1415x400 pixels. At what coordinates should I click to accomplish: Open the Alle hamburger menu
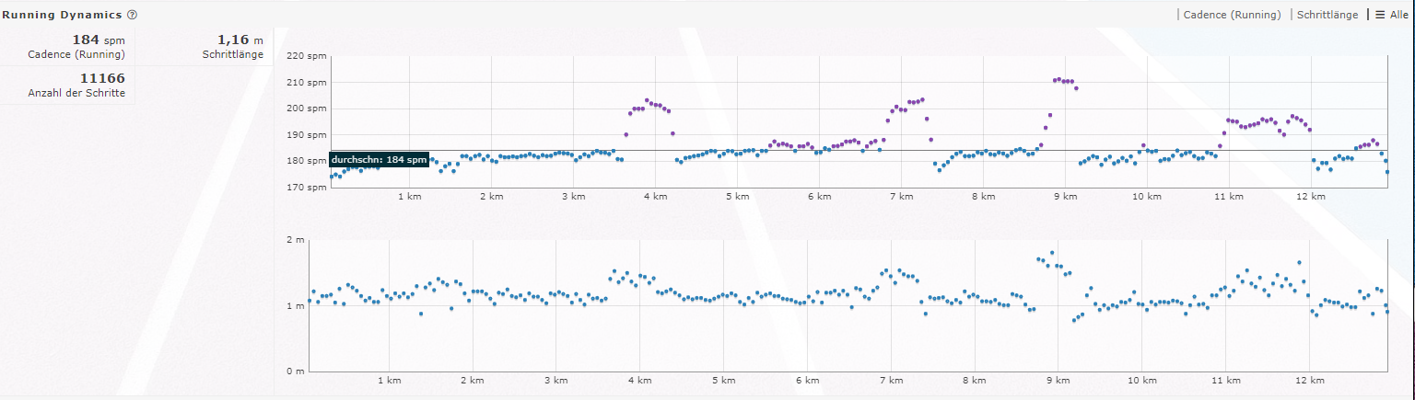pos(1391,15)
